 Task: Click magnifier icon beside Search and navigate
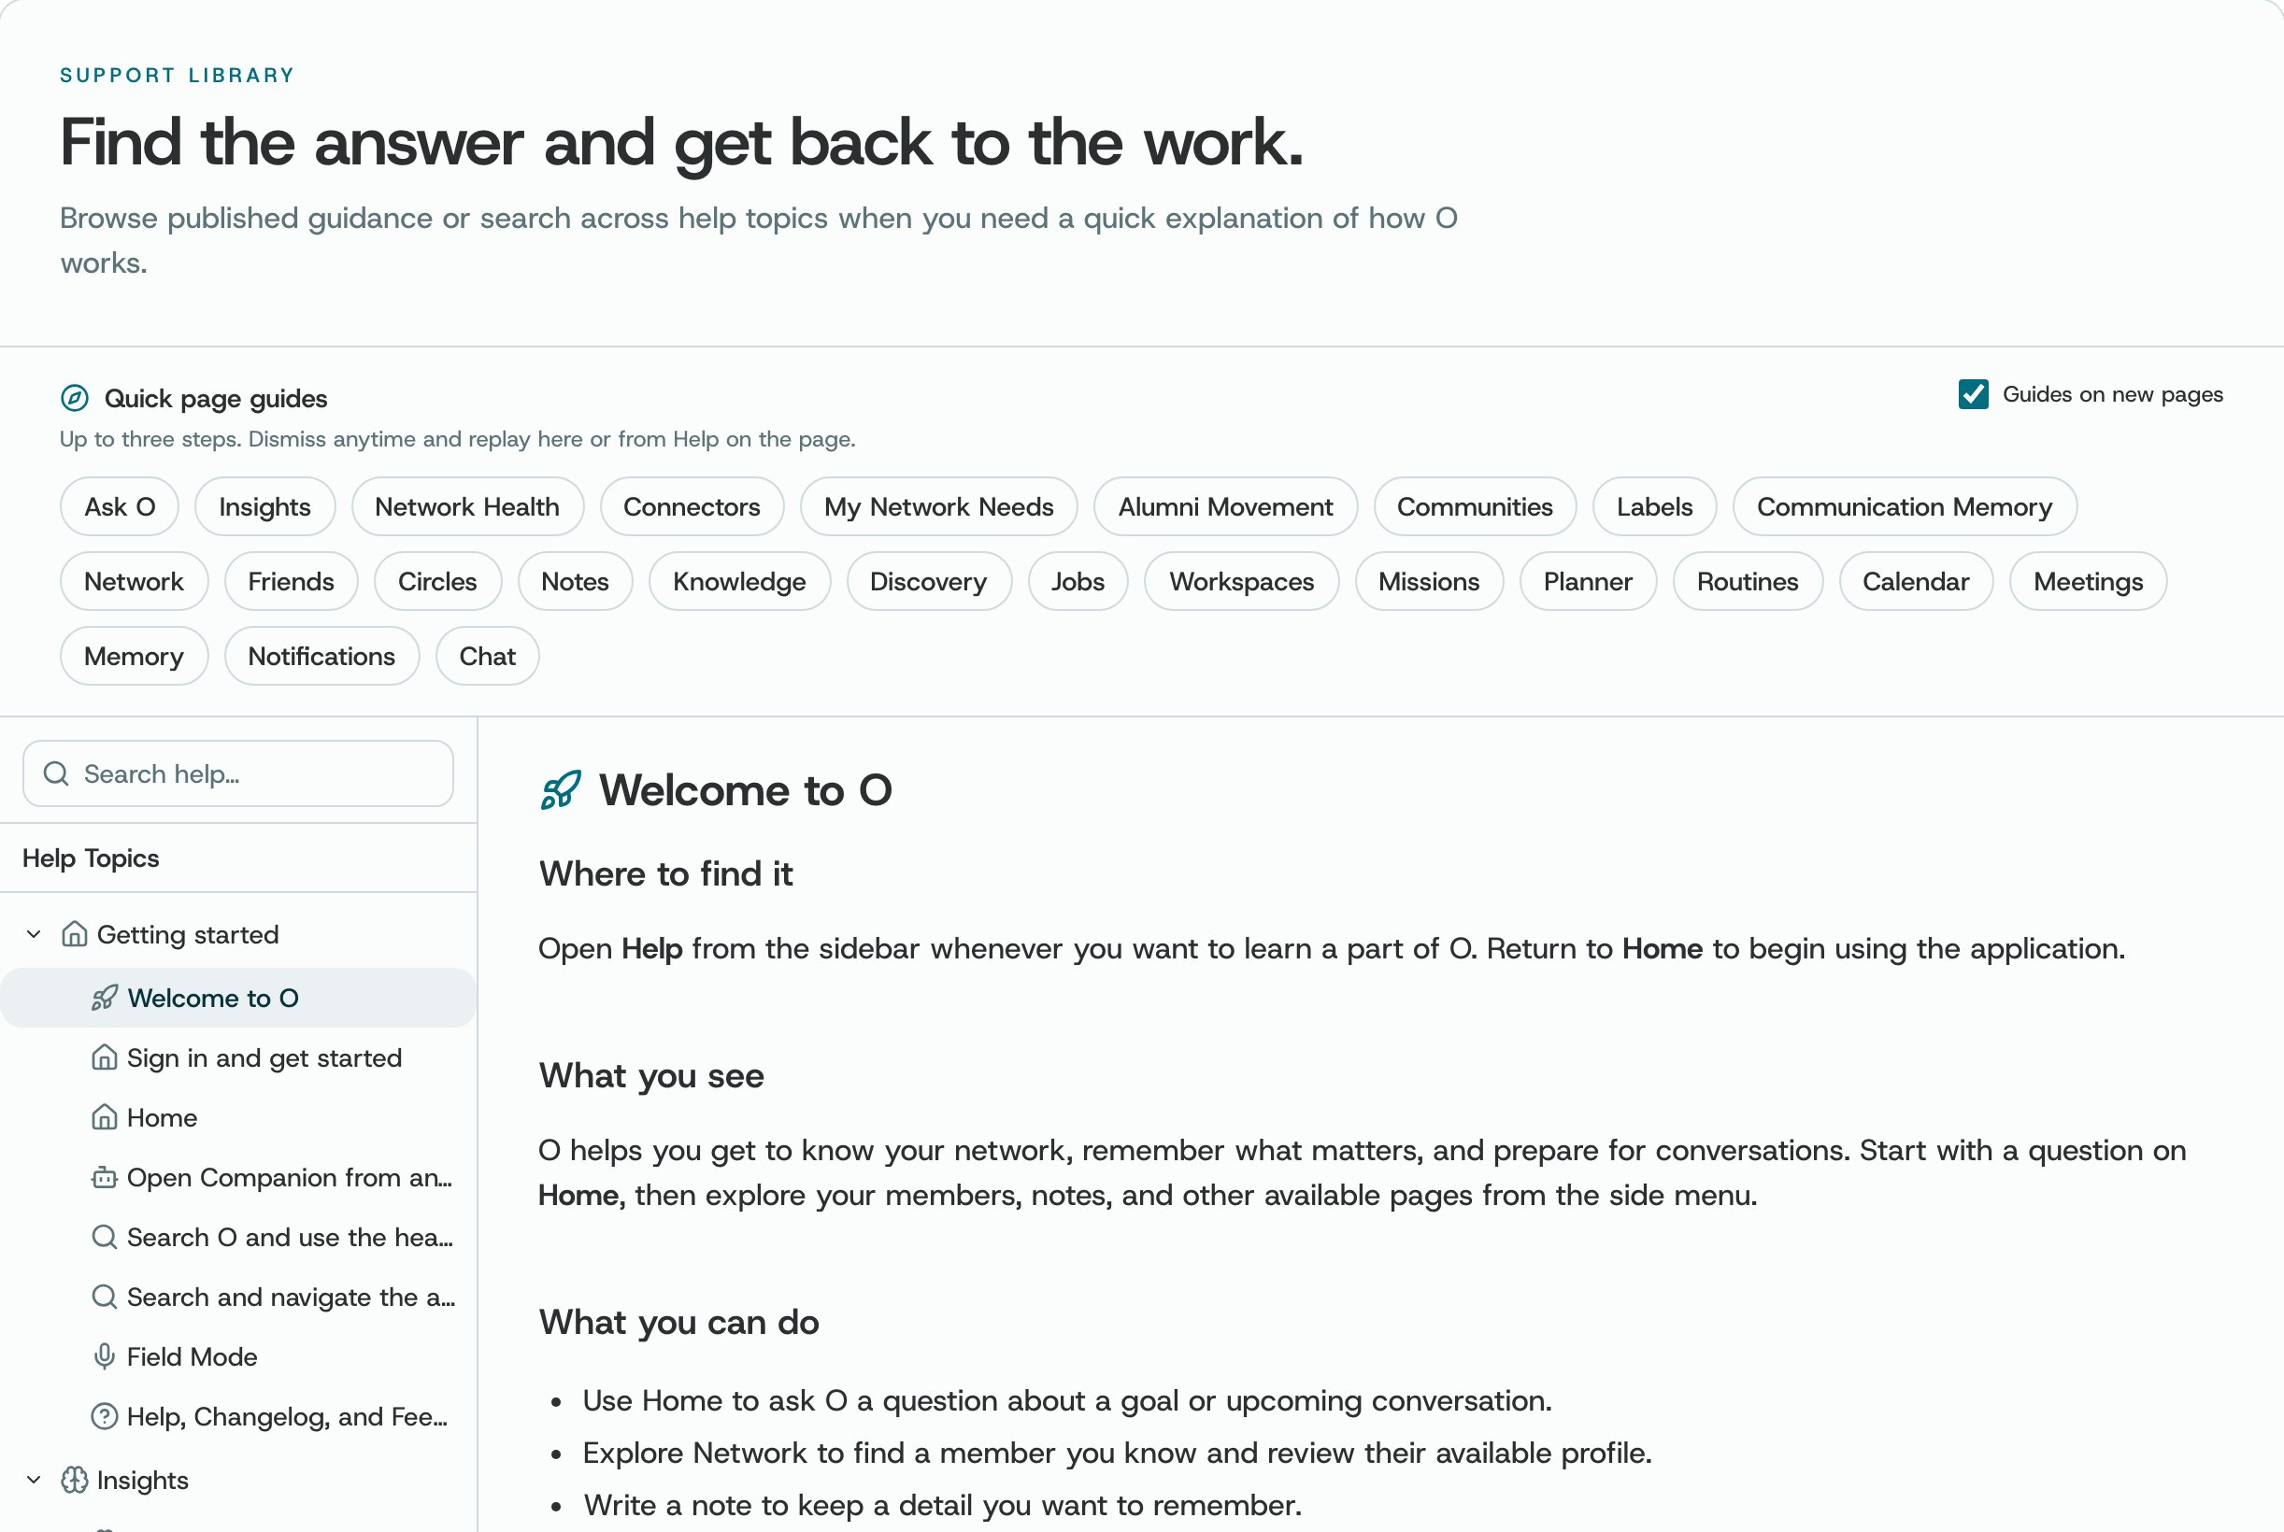105,1297
